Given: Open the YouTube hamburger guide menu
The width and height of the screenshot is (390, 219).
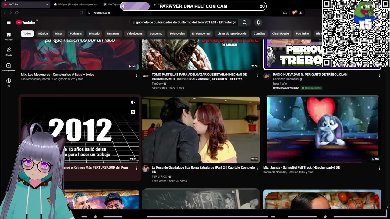Looking at the screenshot, I should point(9,22).
